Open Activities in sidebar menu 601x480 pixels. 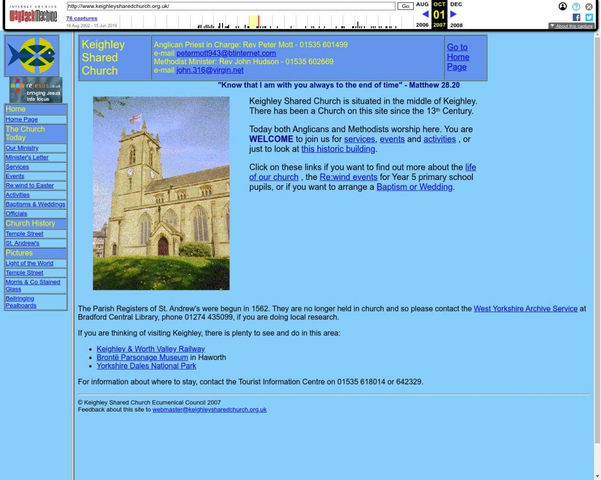[17, 195]
